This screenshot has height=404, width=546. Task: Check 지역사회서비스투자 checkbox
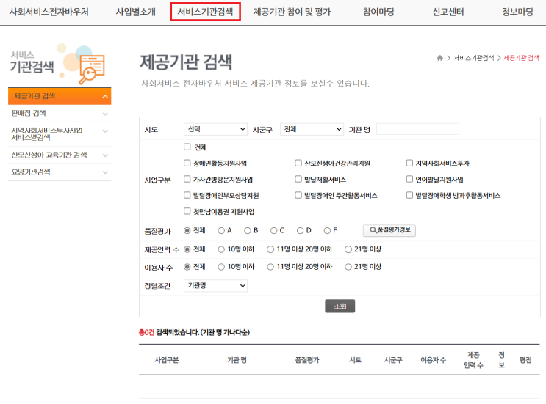tap(409, 163)
